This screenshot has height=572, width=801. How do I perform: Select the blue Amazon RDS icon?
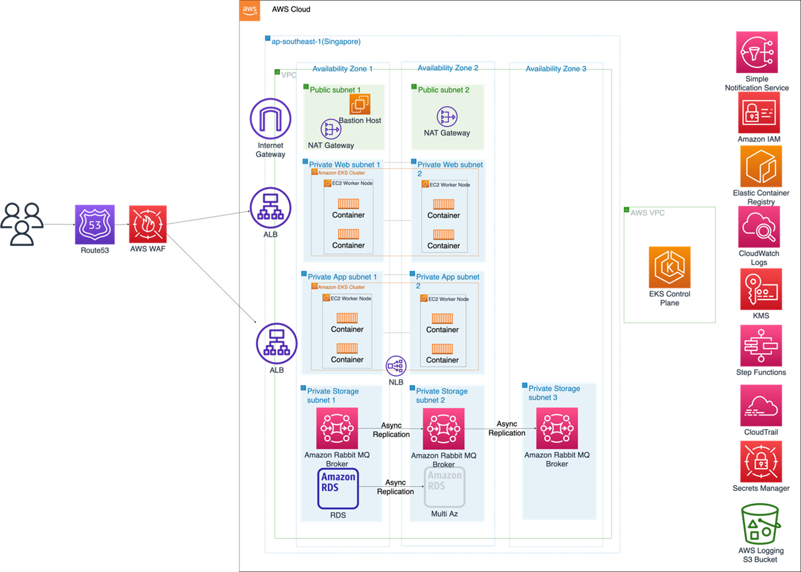tap(338, 489)
